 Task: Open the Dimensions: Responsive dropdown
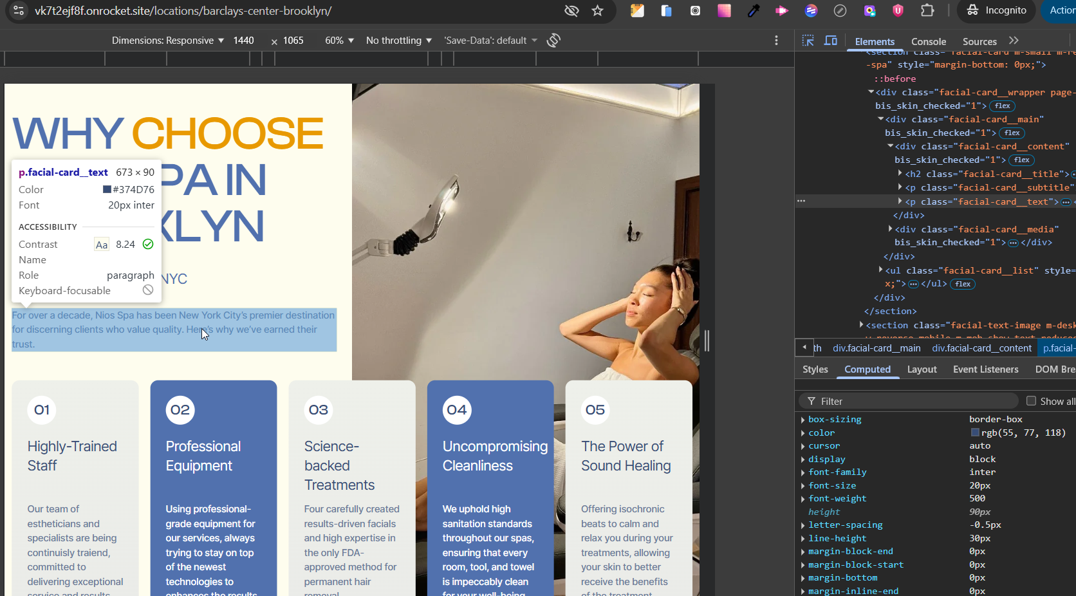click(x=168, y=41)
